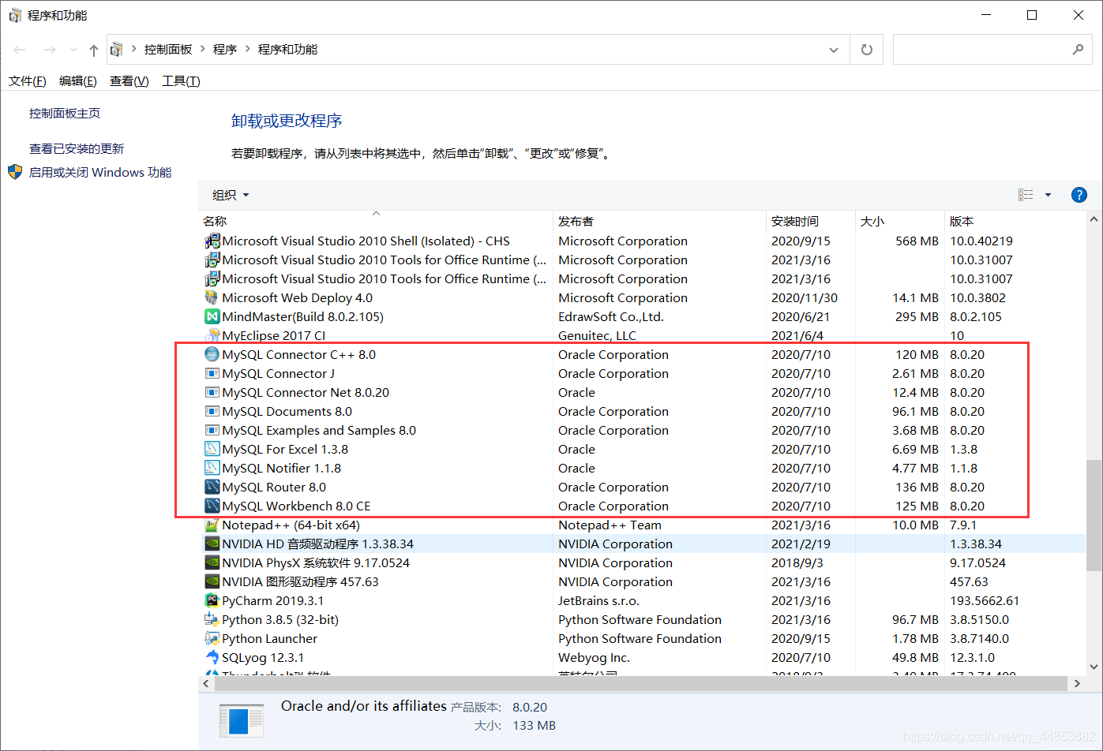
Task: Click the Visual Studio 2010 Shell icon
Action: pos(212,241)
